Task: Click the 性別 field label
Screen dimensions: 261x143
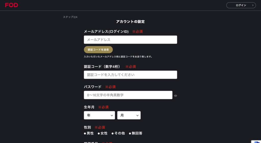Action: click(87, 127)
